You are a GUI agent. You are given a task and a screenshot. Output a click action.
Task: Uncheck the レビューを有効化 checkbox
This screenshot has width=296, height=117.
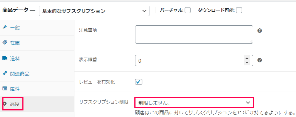point(139,82)
